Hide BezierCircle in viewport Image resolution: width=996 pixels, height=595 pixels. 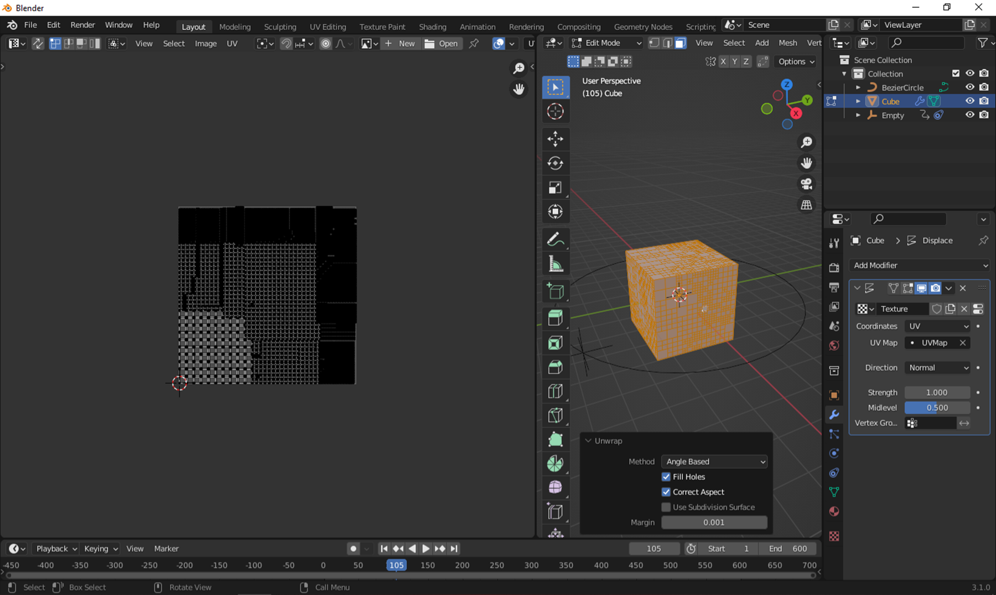970,87
